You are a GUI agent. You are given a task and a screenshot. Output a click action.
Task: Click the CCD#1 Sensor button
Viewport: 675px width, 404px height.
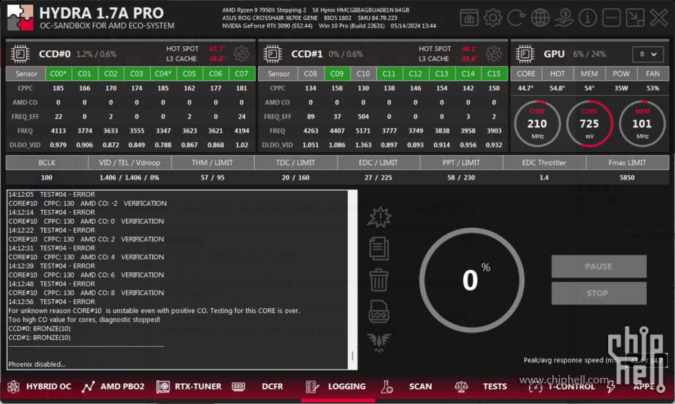(278, 74)
